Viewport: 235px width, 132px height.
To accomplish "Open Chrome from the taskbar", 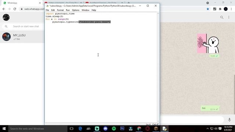I will pos(139,129).
